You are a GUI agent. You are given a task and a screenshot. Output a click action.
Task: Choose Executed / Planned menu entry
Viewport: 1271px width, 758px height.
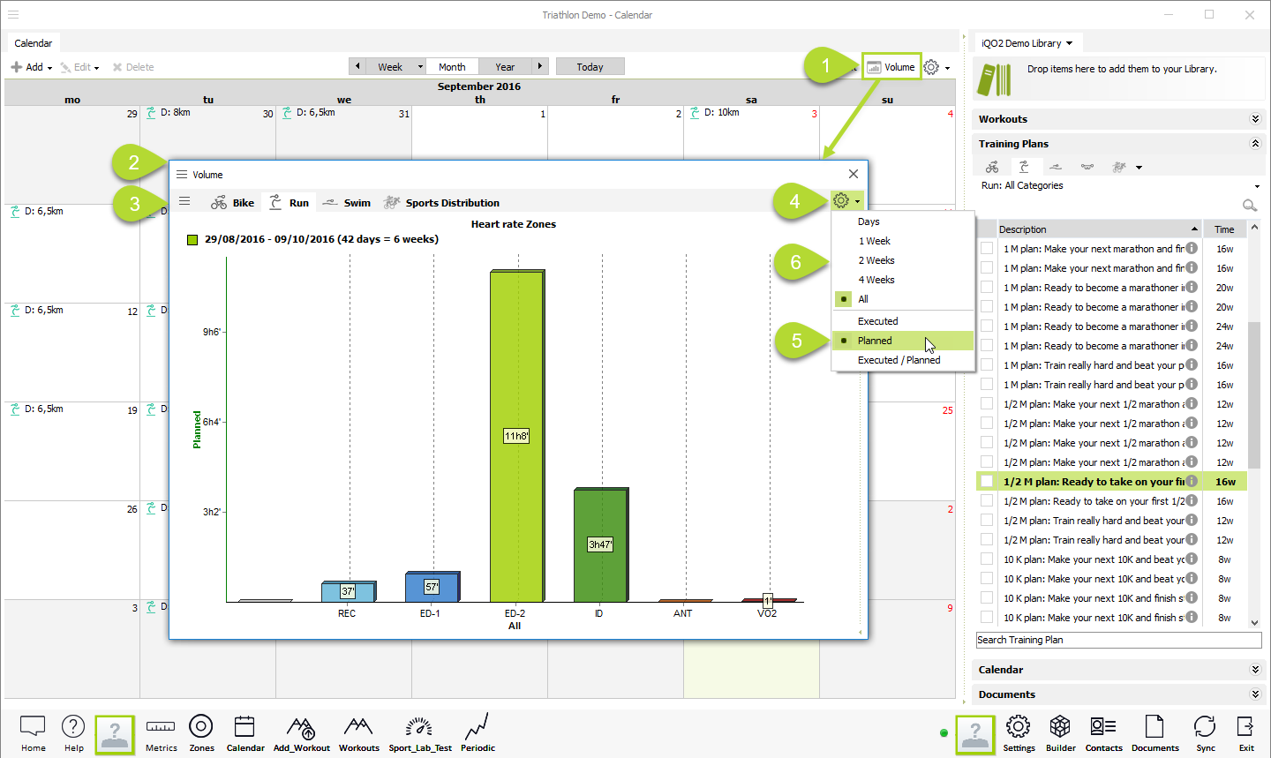pyautogui.click(x=899, y=360)
